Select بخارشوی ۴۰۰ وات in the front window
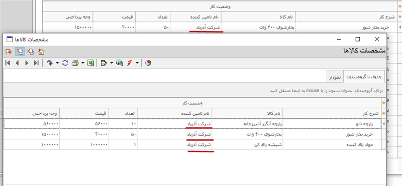The image size is (402, 186). point(247,134)
